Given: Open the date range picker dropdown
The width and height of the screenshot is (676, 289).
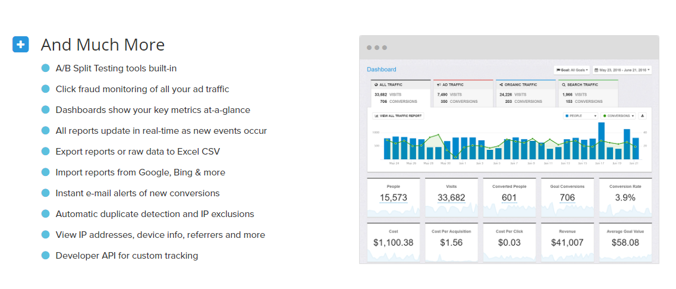Looking at the screenshot, I should tap(622, 70).
